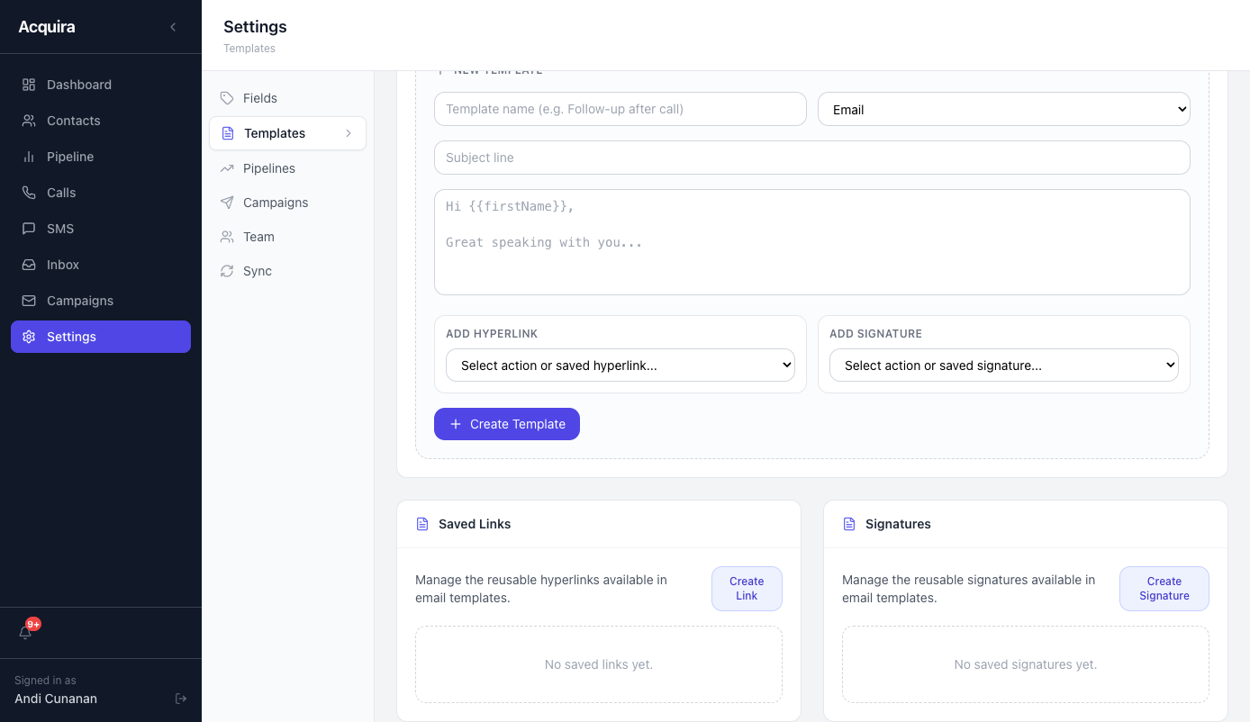Open the saved signature selection dropdown
Viewport: 1250px width, 722px height.
tap(1003, 365)
